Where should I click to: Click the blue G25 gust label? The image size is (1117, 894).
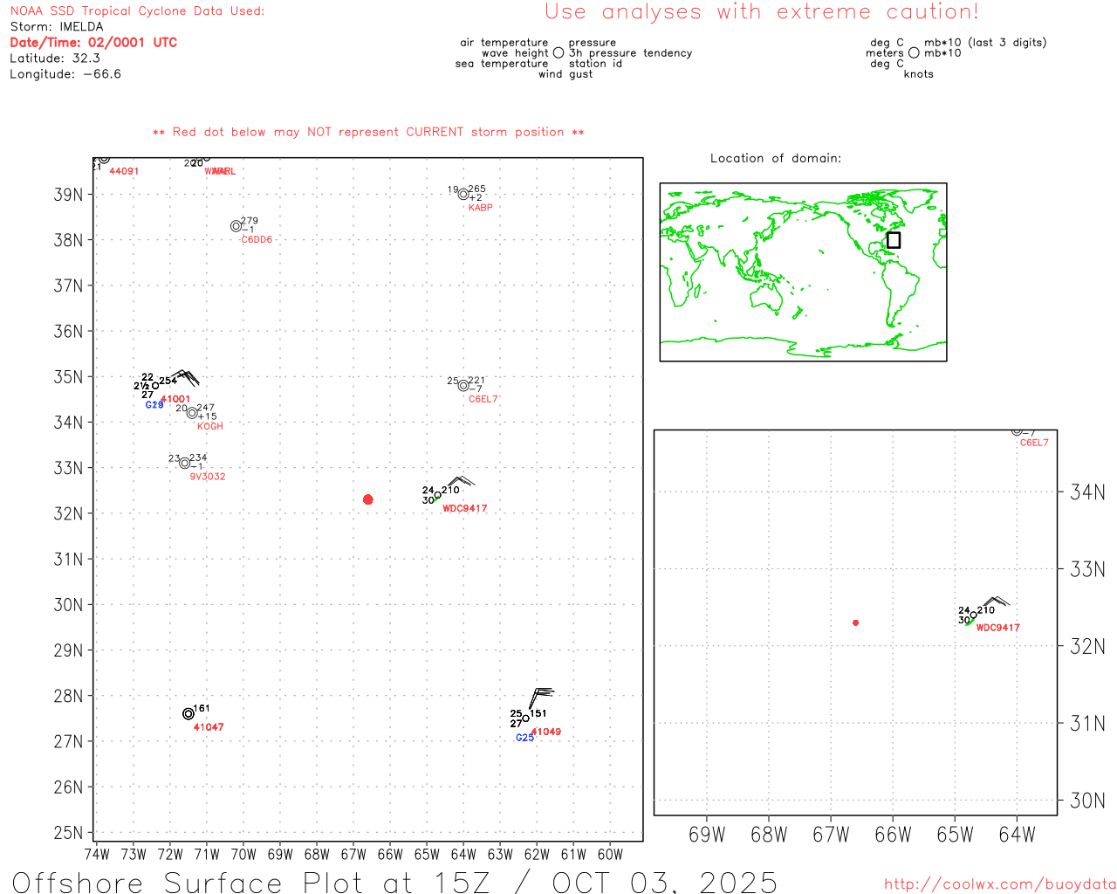(524, 738)
